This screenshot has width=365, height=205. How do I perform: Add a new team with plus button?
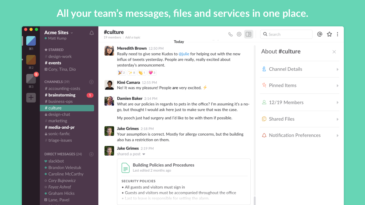pyautogui.click(x=31, y=98)
